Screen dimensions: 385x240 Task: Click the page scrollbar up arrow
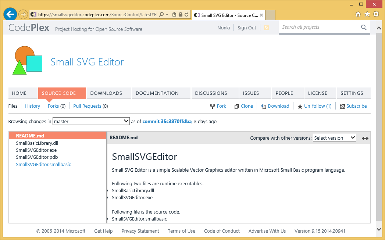click(379, 28)
